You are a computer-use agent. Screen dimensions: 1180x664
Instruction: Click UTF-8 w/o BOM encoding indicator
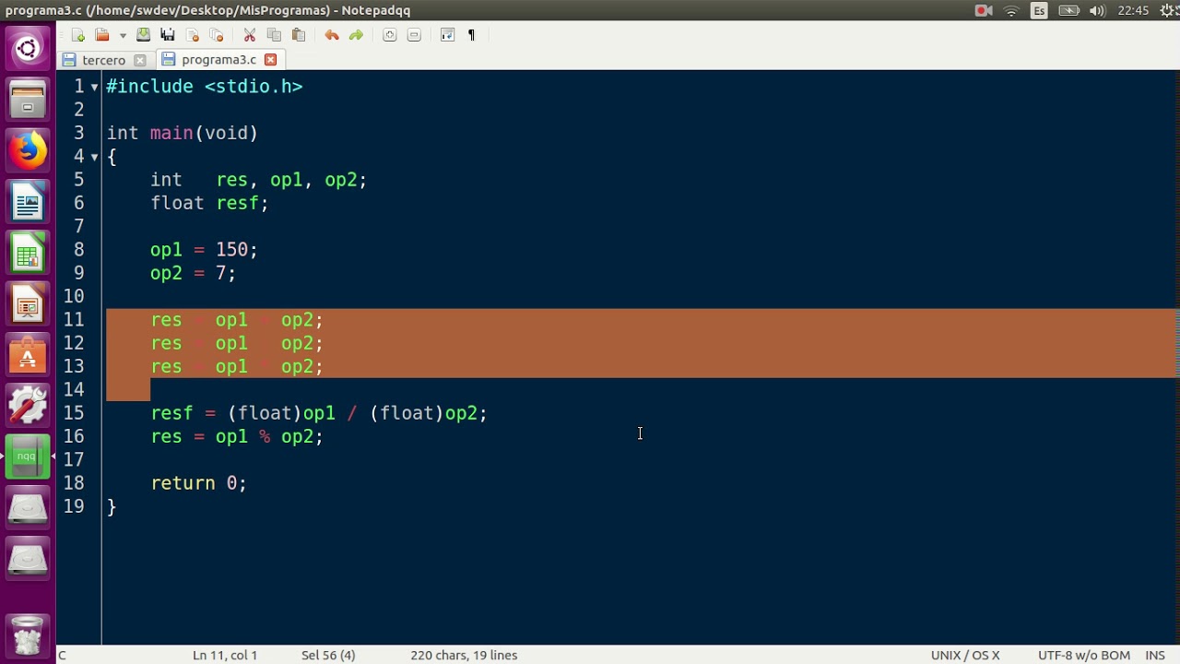pyautogui.click(x=1084, y=656)
